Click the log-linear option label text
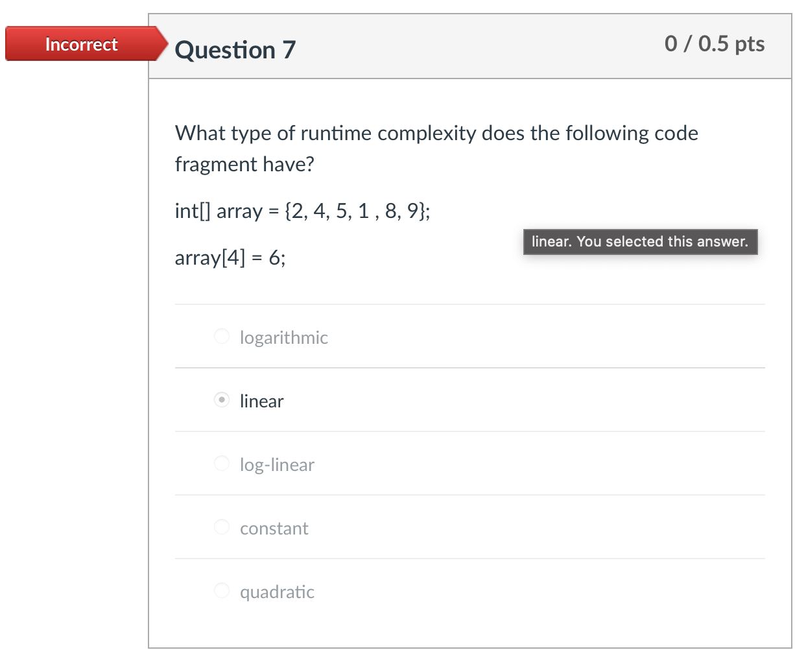795x650 pixels. pos(277,464)
